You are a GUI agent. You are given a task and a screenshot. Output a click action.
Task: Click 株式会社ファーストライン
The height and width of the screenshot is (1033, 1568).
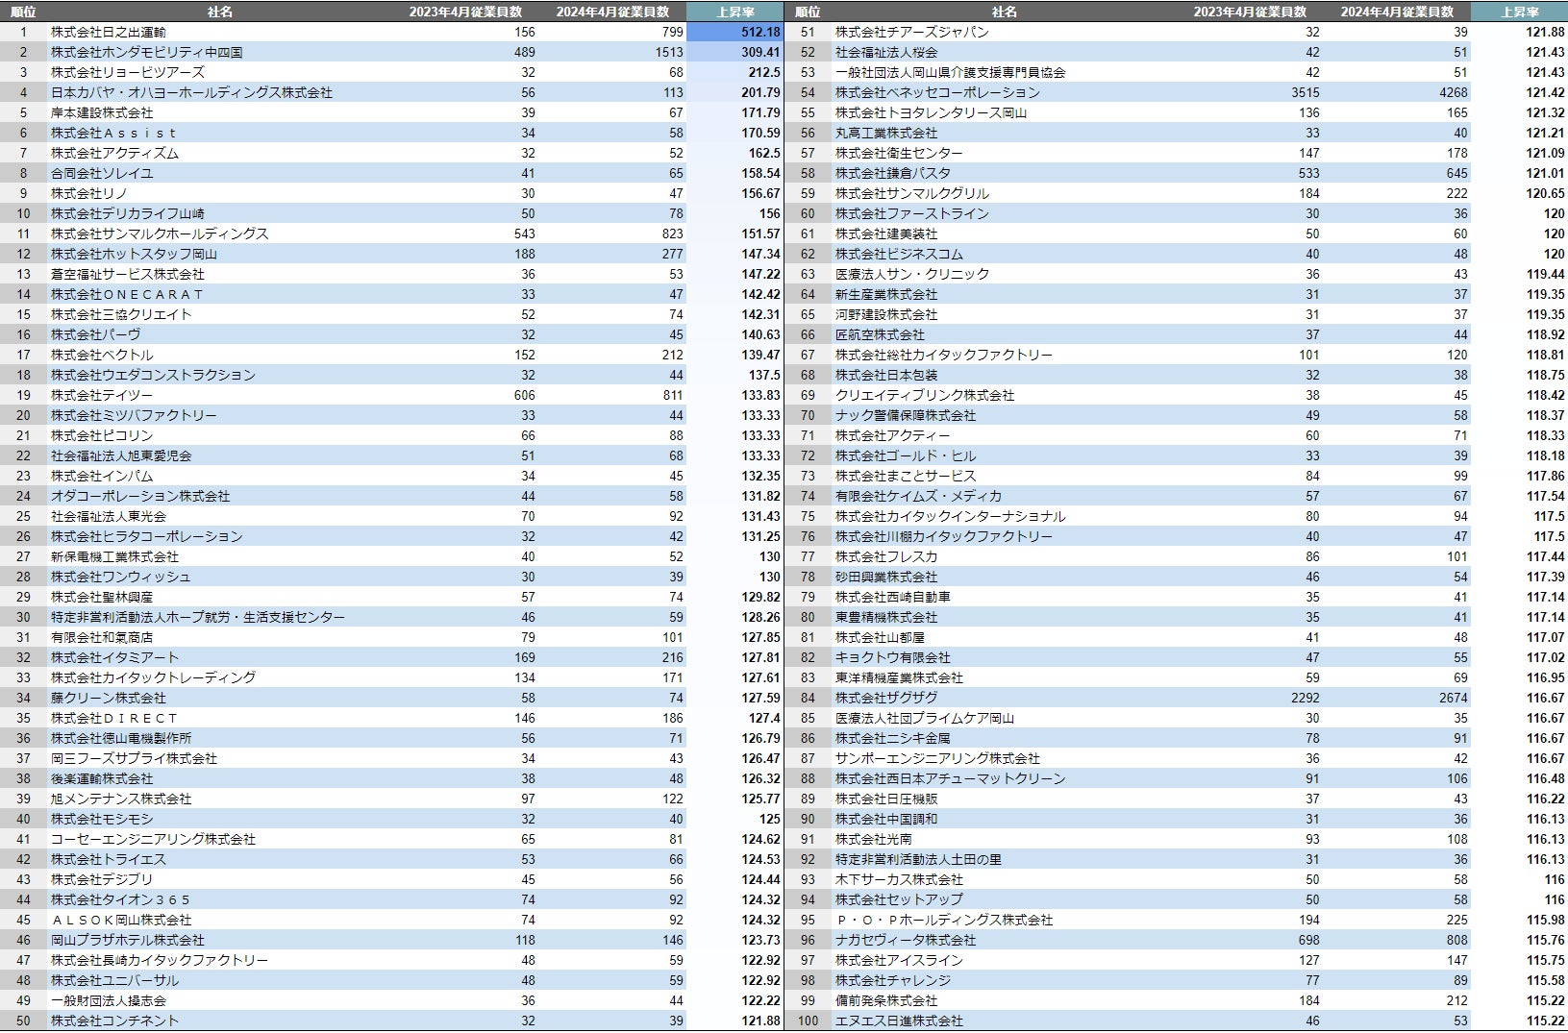911,213
